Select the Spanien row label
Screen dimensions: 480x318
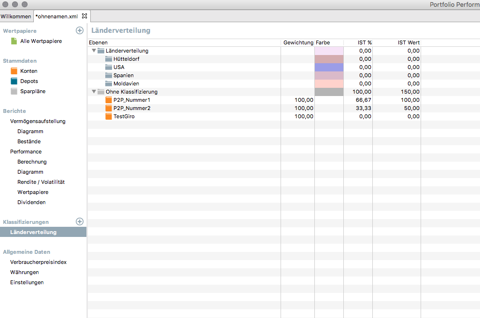coord(124,76)
